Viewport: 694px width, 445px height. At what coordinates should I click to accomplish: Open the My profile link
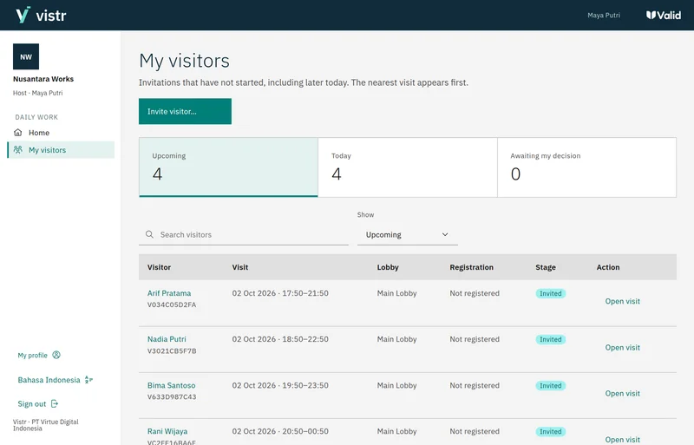pos(39,355)
